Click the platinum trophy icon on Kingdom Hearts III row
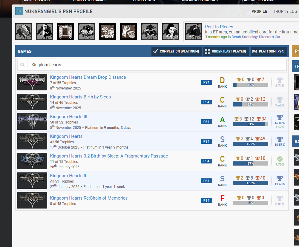Image resolution: width=299 pixels, height=247 pixels. [280, 118]
